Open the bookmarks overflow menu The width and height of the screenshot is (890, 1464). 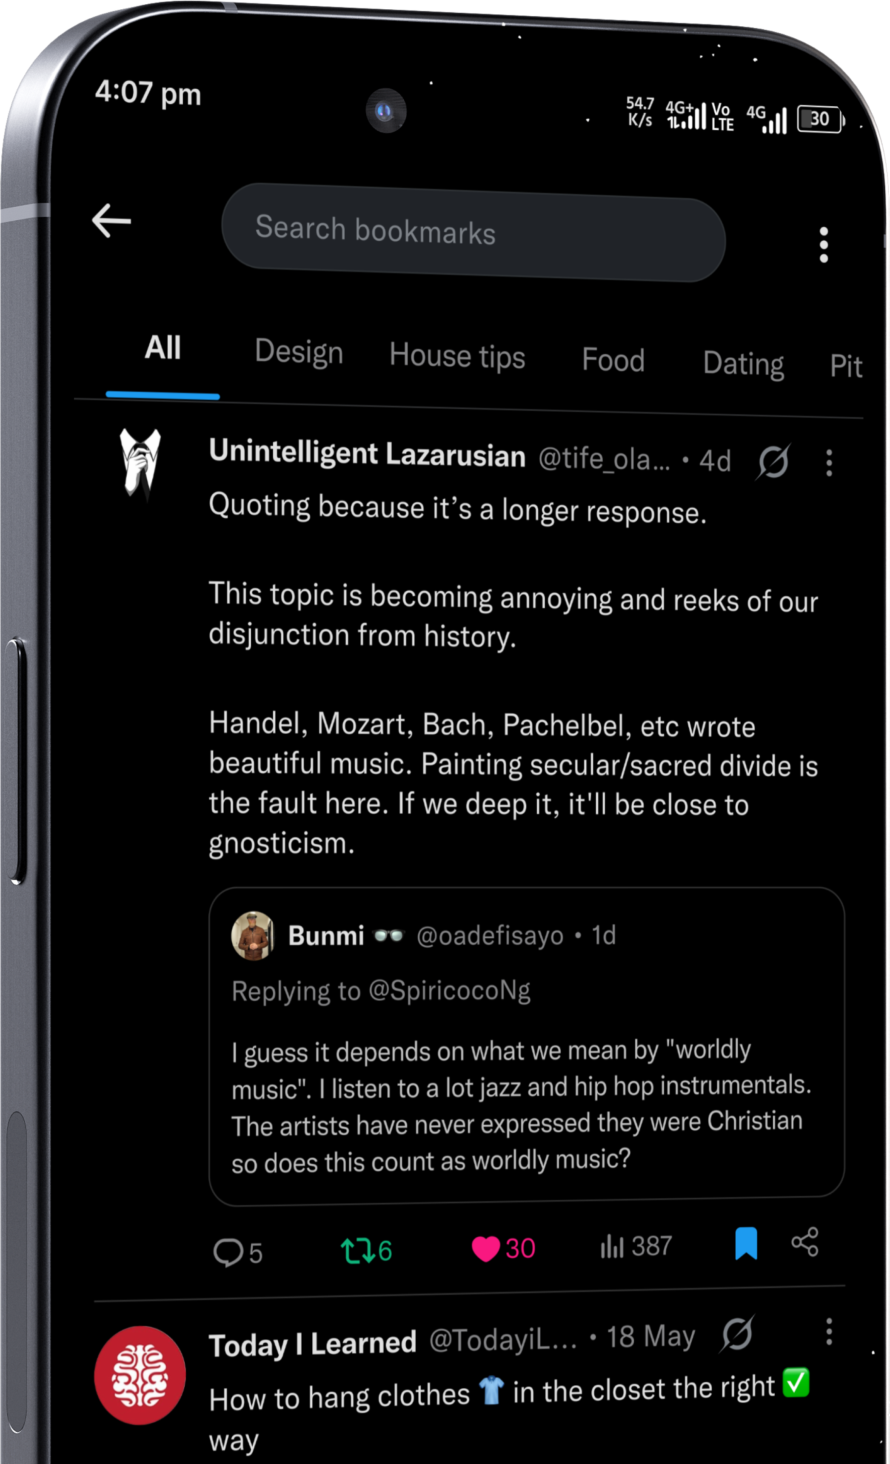pos(824,244)
